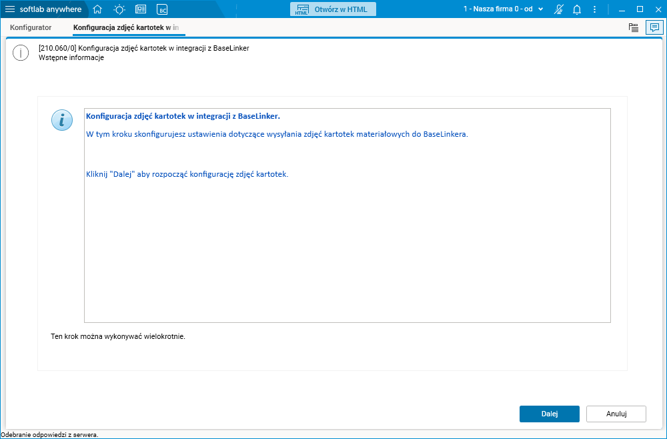Click the lightbulb ideas icon
Screen dimensions: 667x439
pyautogui.click(x=119, y=9)
